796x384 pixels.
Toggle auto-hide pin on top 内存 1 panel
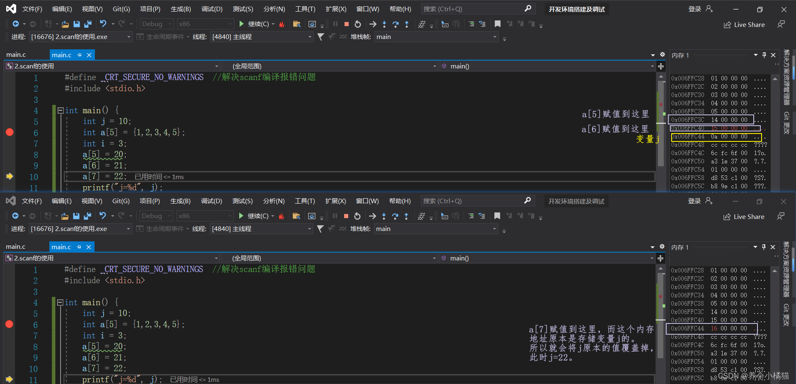(x=764, y=55)
